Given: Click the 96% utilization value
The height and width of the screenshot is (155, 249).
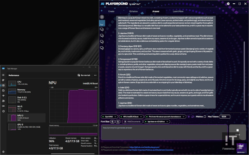Looking at the screenshot, I should (51, 141).
